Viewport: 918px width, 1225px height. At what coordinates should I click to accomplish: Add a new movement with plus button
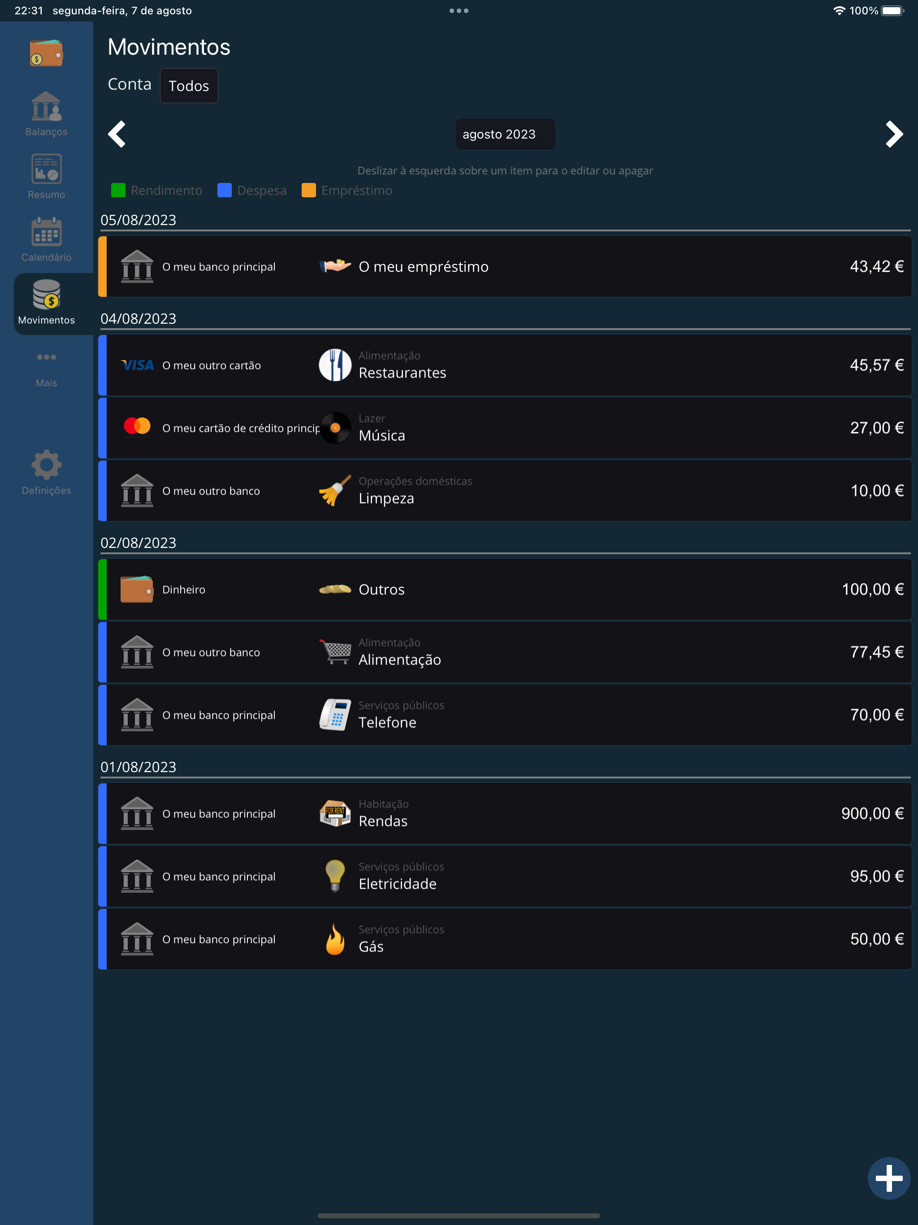click(x=889, y=1177)
